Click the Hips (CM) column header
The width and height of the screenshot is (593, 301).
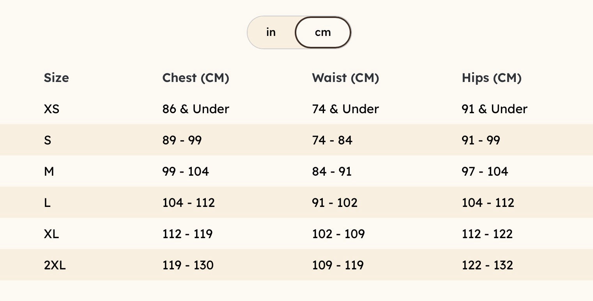[x=492, y=78]
